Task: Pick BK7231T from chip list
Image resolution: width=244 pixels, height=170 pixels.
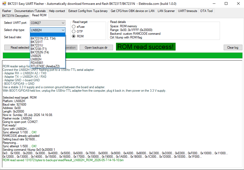Action: coord(48,42)
